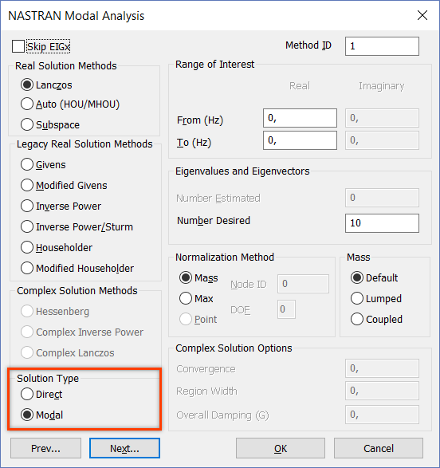Focus the From (Hz) real field

tap(300, 118)
